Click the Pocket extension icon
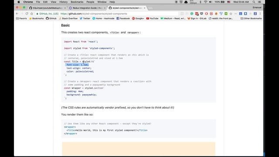Viewport: 279px width, 157px height. point(201,14)
